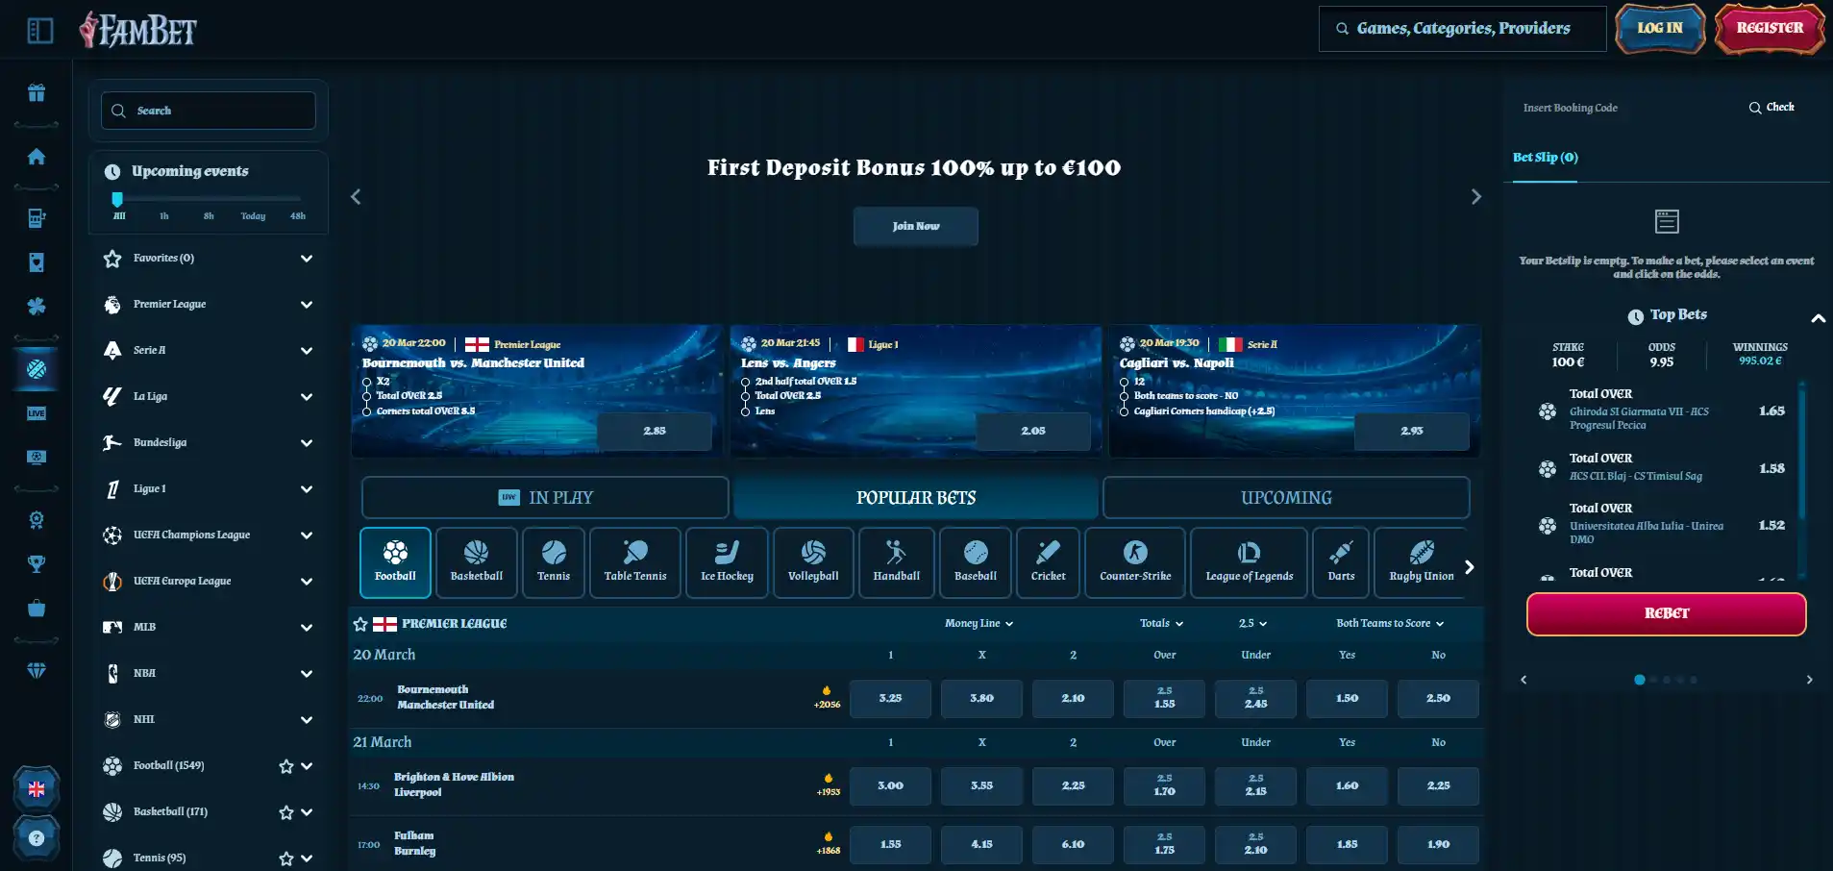This screenshot has height=871, width=1833.
Task: Toggle the Premier League favorite star
Action: point(360,624)
